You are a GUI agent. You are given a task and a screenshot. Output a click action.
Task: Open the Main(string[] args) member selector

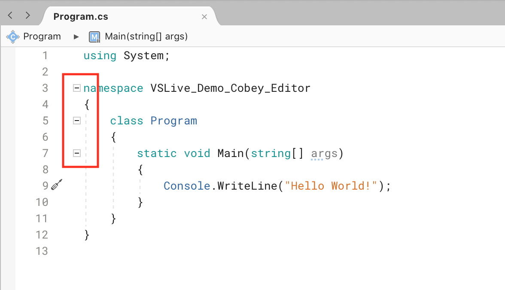pyautogui.click(x=146, y=36)
